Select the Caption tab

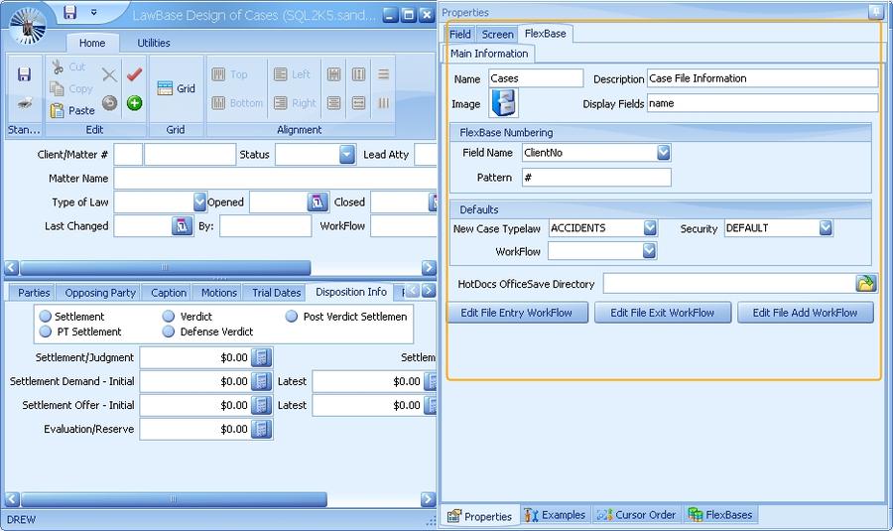169,292
